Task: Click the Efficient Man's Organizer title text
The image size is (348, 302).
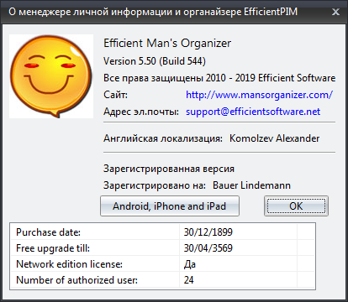Action: click(x=167, y=43)
